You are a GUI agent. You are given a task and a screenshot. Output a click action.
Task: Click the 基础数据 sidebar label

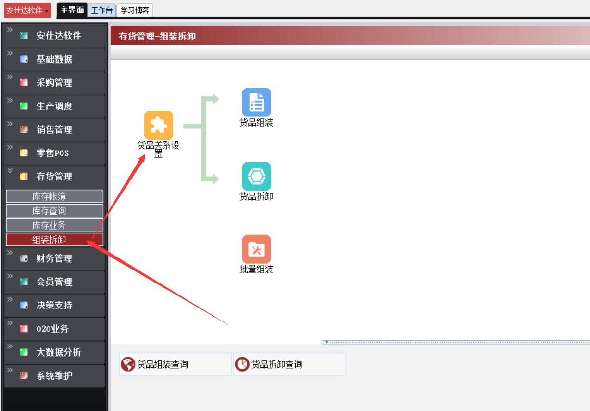pyautogui.click(x=54, y=59)
